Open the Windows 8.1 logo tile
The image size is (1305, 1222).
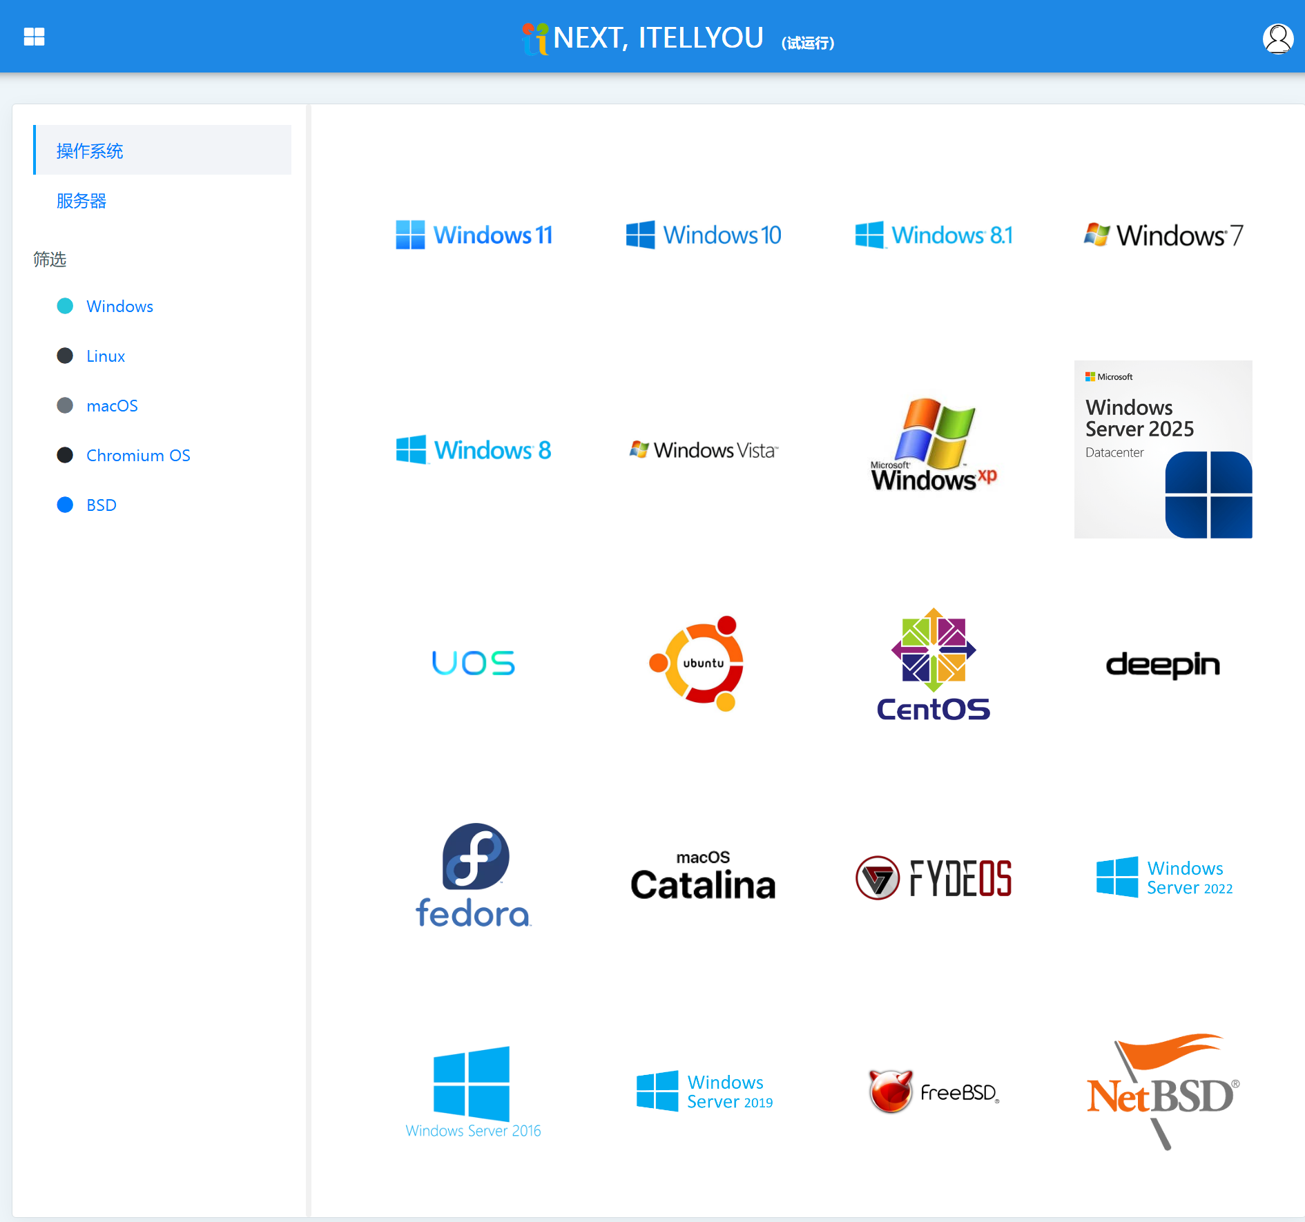[934, 235]
